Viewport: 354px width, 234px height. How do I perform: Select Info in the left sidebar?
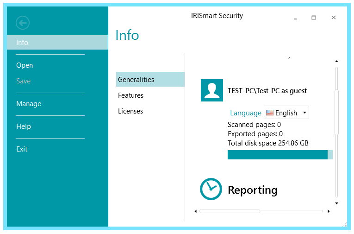(x=57, y=42)
